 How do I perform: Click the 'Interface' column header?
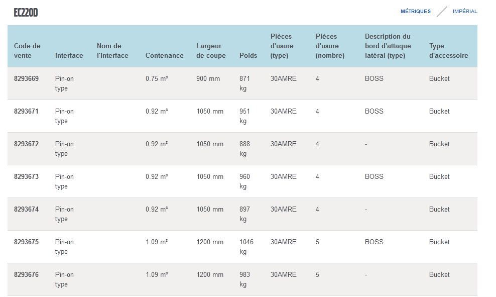click(x=69, y=55)
